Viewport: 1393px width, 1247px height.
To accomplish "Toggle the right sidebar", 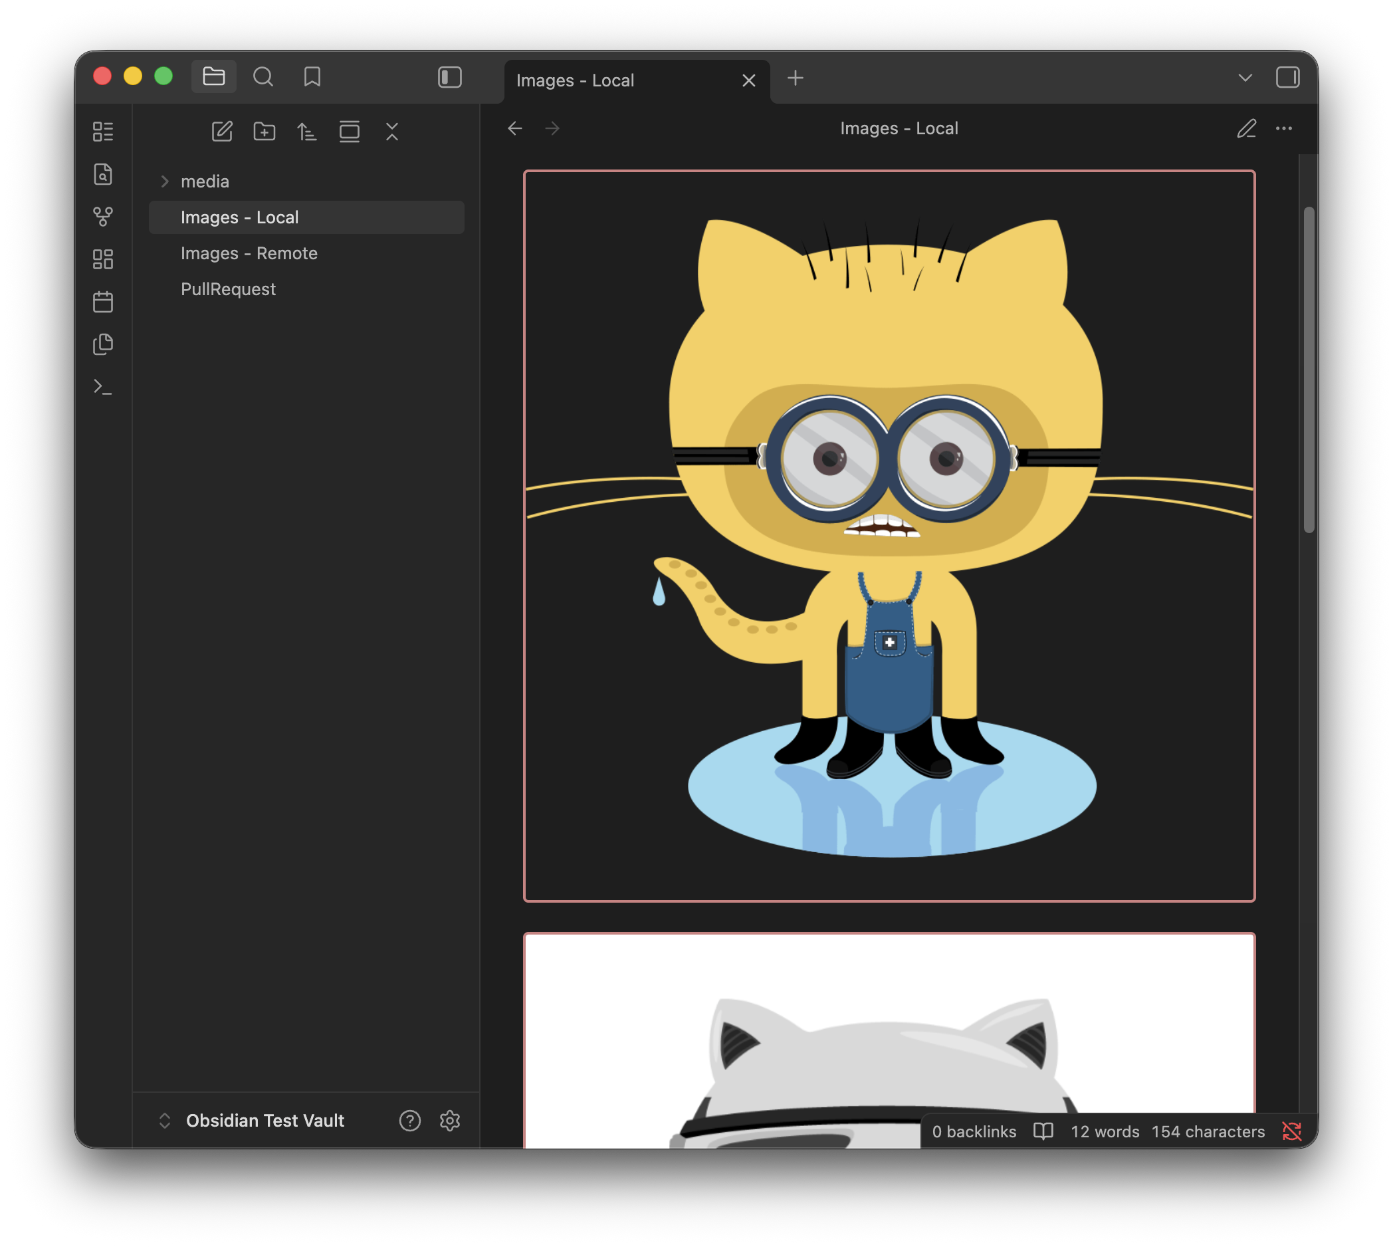I will coord(1287,77).
